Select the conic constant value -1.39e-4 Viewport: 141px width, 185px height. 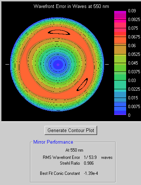coord(91,173)
